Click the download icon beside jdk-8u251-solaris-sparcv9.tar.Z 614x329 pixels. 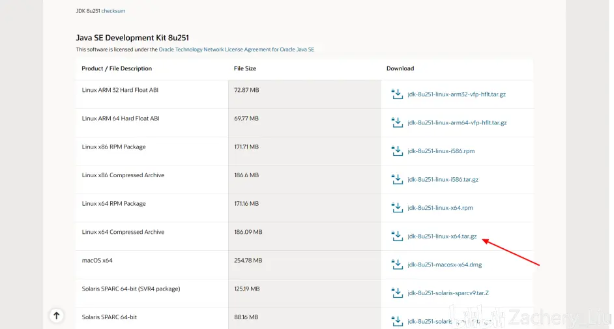(x=397, y=293)
